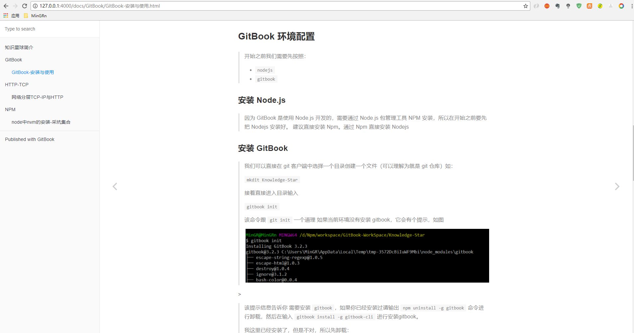634x333 pixels.
Task: Go to previous page using left chevron
Action: [x=115, y=186]
